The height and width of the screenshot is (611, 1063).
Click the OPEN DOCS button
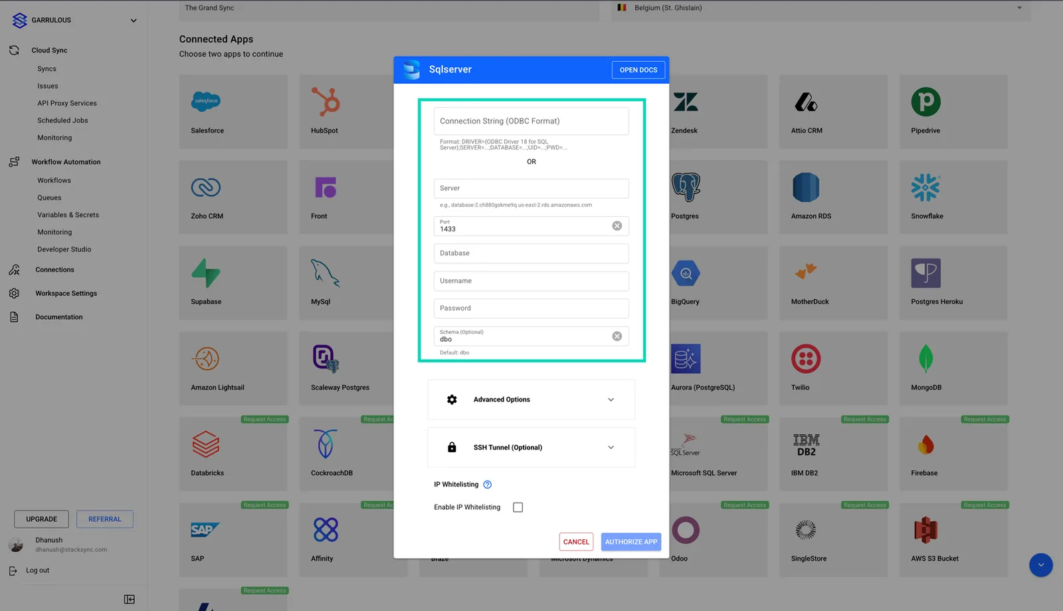pyautogui.click(x=638, y=70)
